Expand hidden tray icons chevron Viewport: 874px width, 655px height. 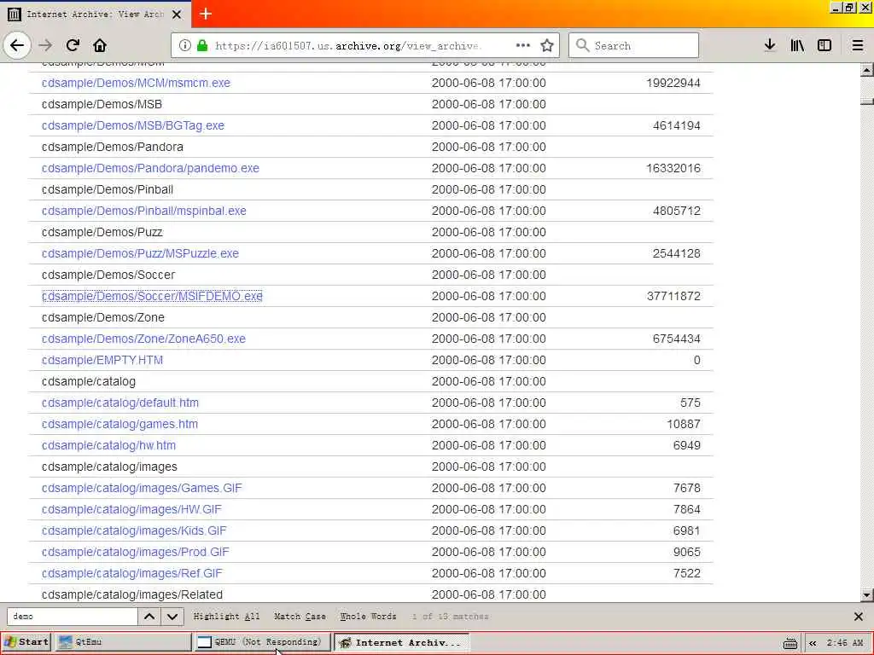pyautogui.click(x=813, y=643)
